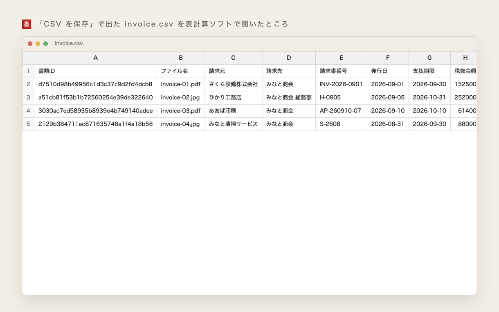Click due date 2026-09-30 in invoice-01.pdf row
Viewport: 499px width, 312px height.
(429, 84)
